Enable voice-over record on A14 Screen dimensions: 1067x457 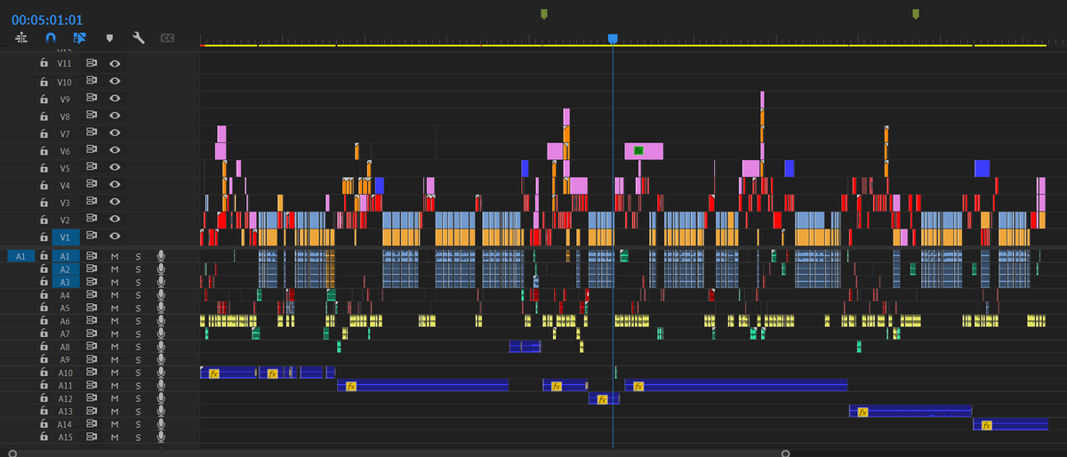(161, 425)
